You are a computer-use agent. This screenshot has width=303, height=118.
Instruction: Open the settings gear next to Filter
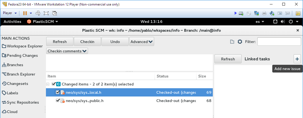point(240,42)
